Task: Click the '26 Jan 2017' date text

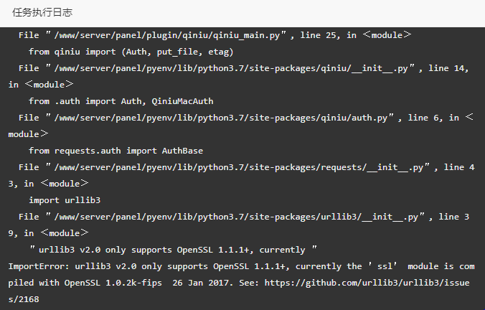Action: [x=202, y=283]
